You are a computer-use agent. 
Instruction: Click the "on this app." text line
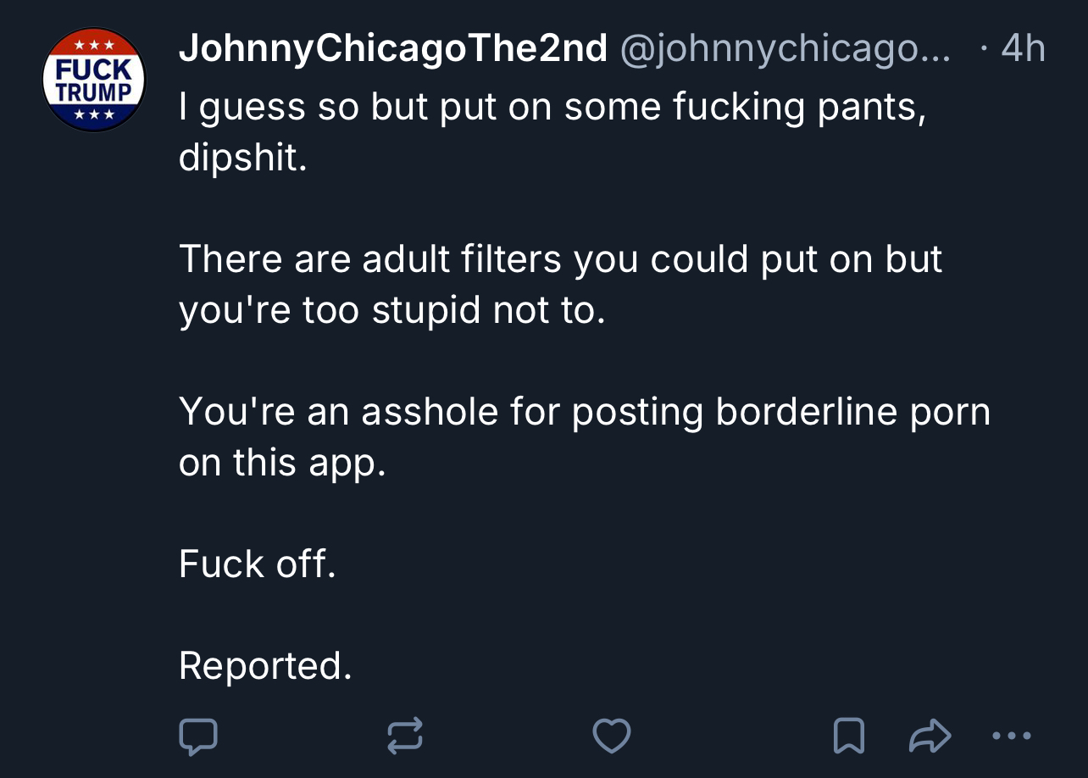coord(282,463)
